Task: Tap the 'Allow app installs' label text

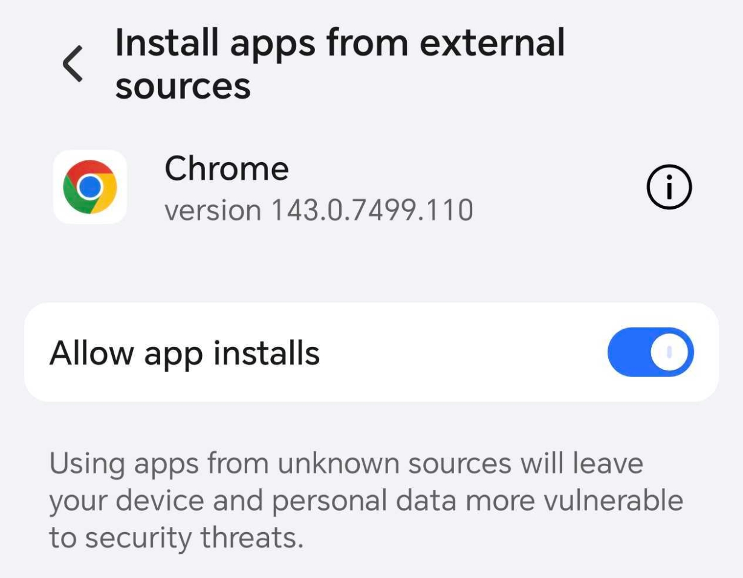Action: [x=184, y=353]
